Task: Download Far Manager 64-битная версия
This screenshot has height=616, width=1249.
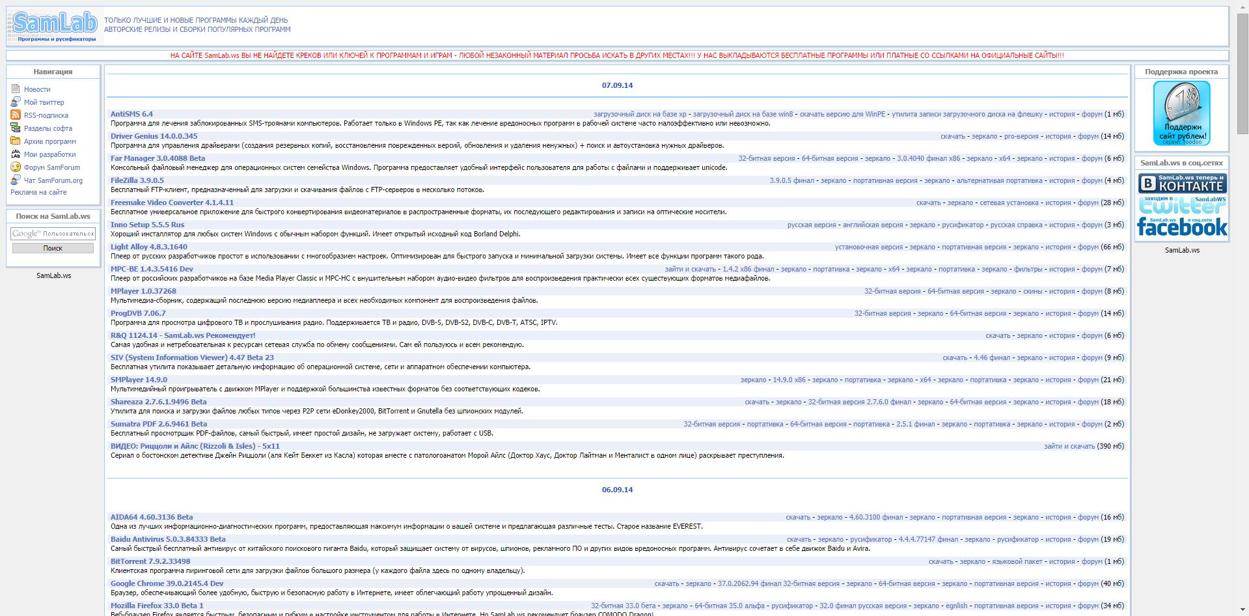Action: (x=830, y=158)
